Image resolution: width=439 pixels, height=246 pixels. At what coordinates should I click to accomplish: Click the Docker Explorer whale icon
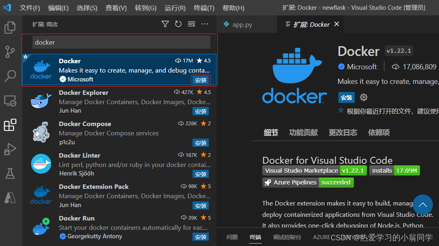click(x=41, y=101)
